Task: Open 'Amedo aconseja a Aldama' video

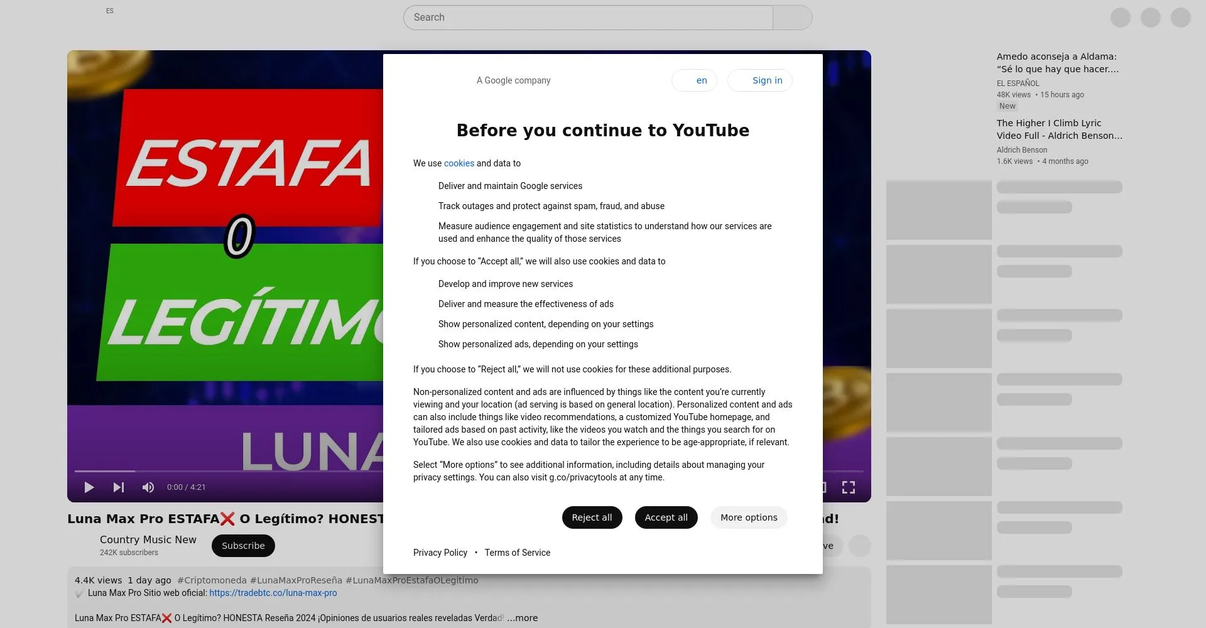Action: point(1058,63)
